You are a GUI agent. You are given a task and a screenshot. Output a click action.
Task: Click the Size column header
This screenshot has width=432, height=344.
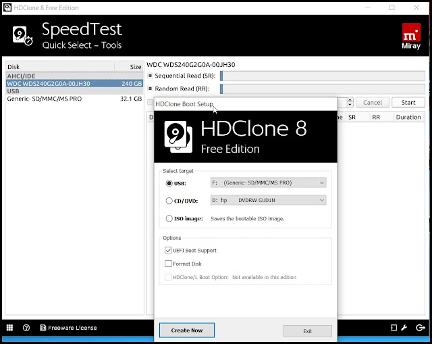(x=129, y=67)
